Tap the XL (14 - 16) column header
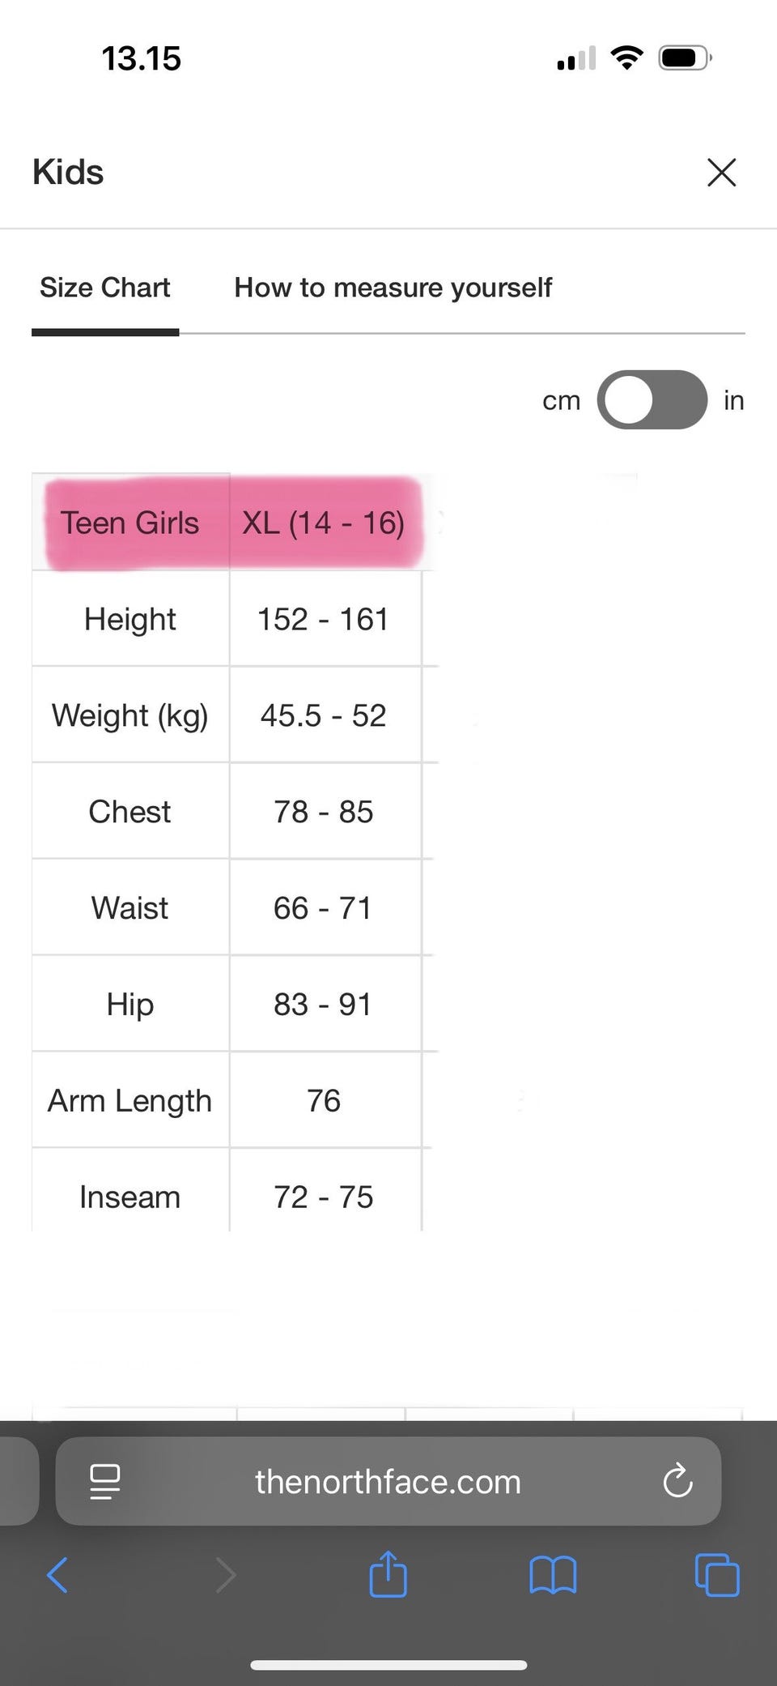The width and height of the screenshot is (777, 1686). (324, 523)
